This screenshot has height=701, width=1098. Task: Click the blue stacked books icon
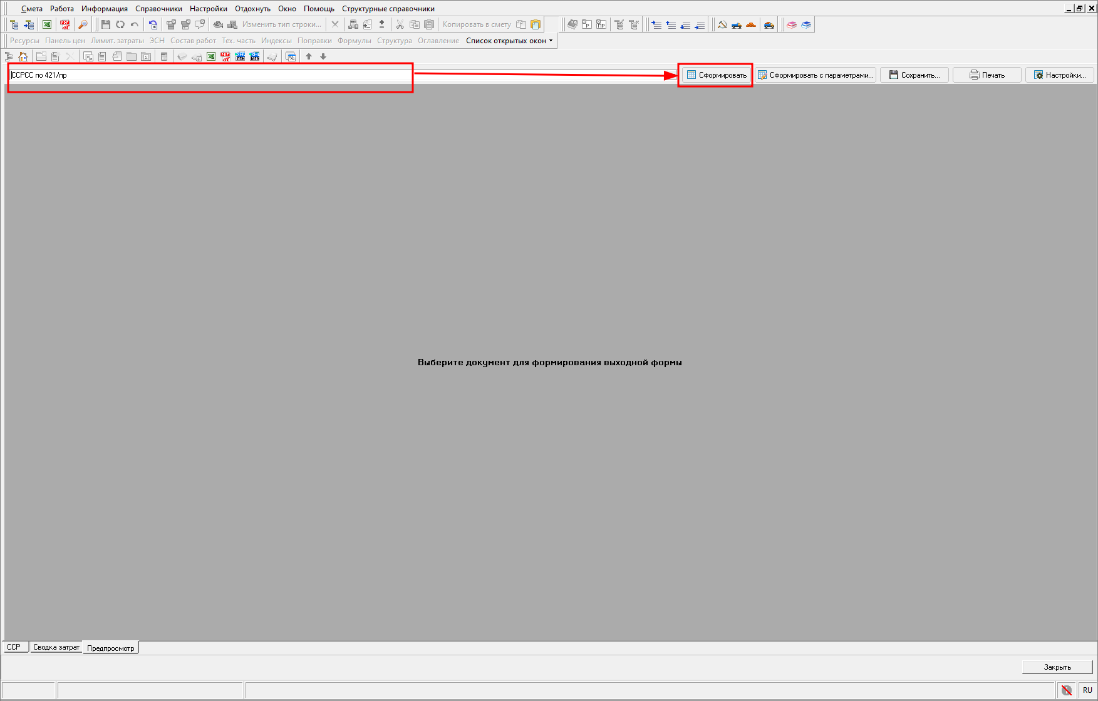tap(806, 24)
